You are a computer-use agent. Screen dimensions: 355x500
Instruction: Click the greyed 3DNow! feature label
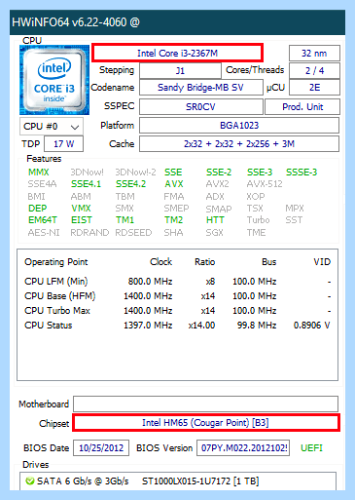pyautogui.click(x=88, y=173)
